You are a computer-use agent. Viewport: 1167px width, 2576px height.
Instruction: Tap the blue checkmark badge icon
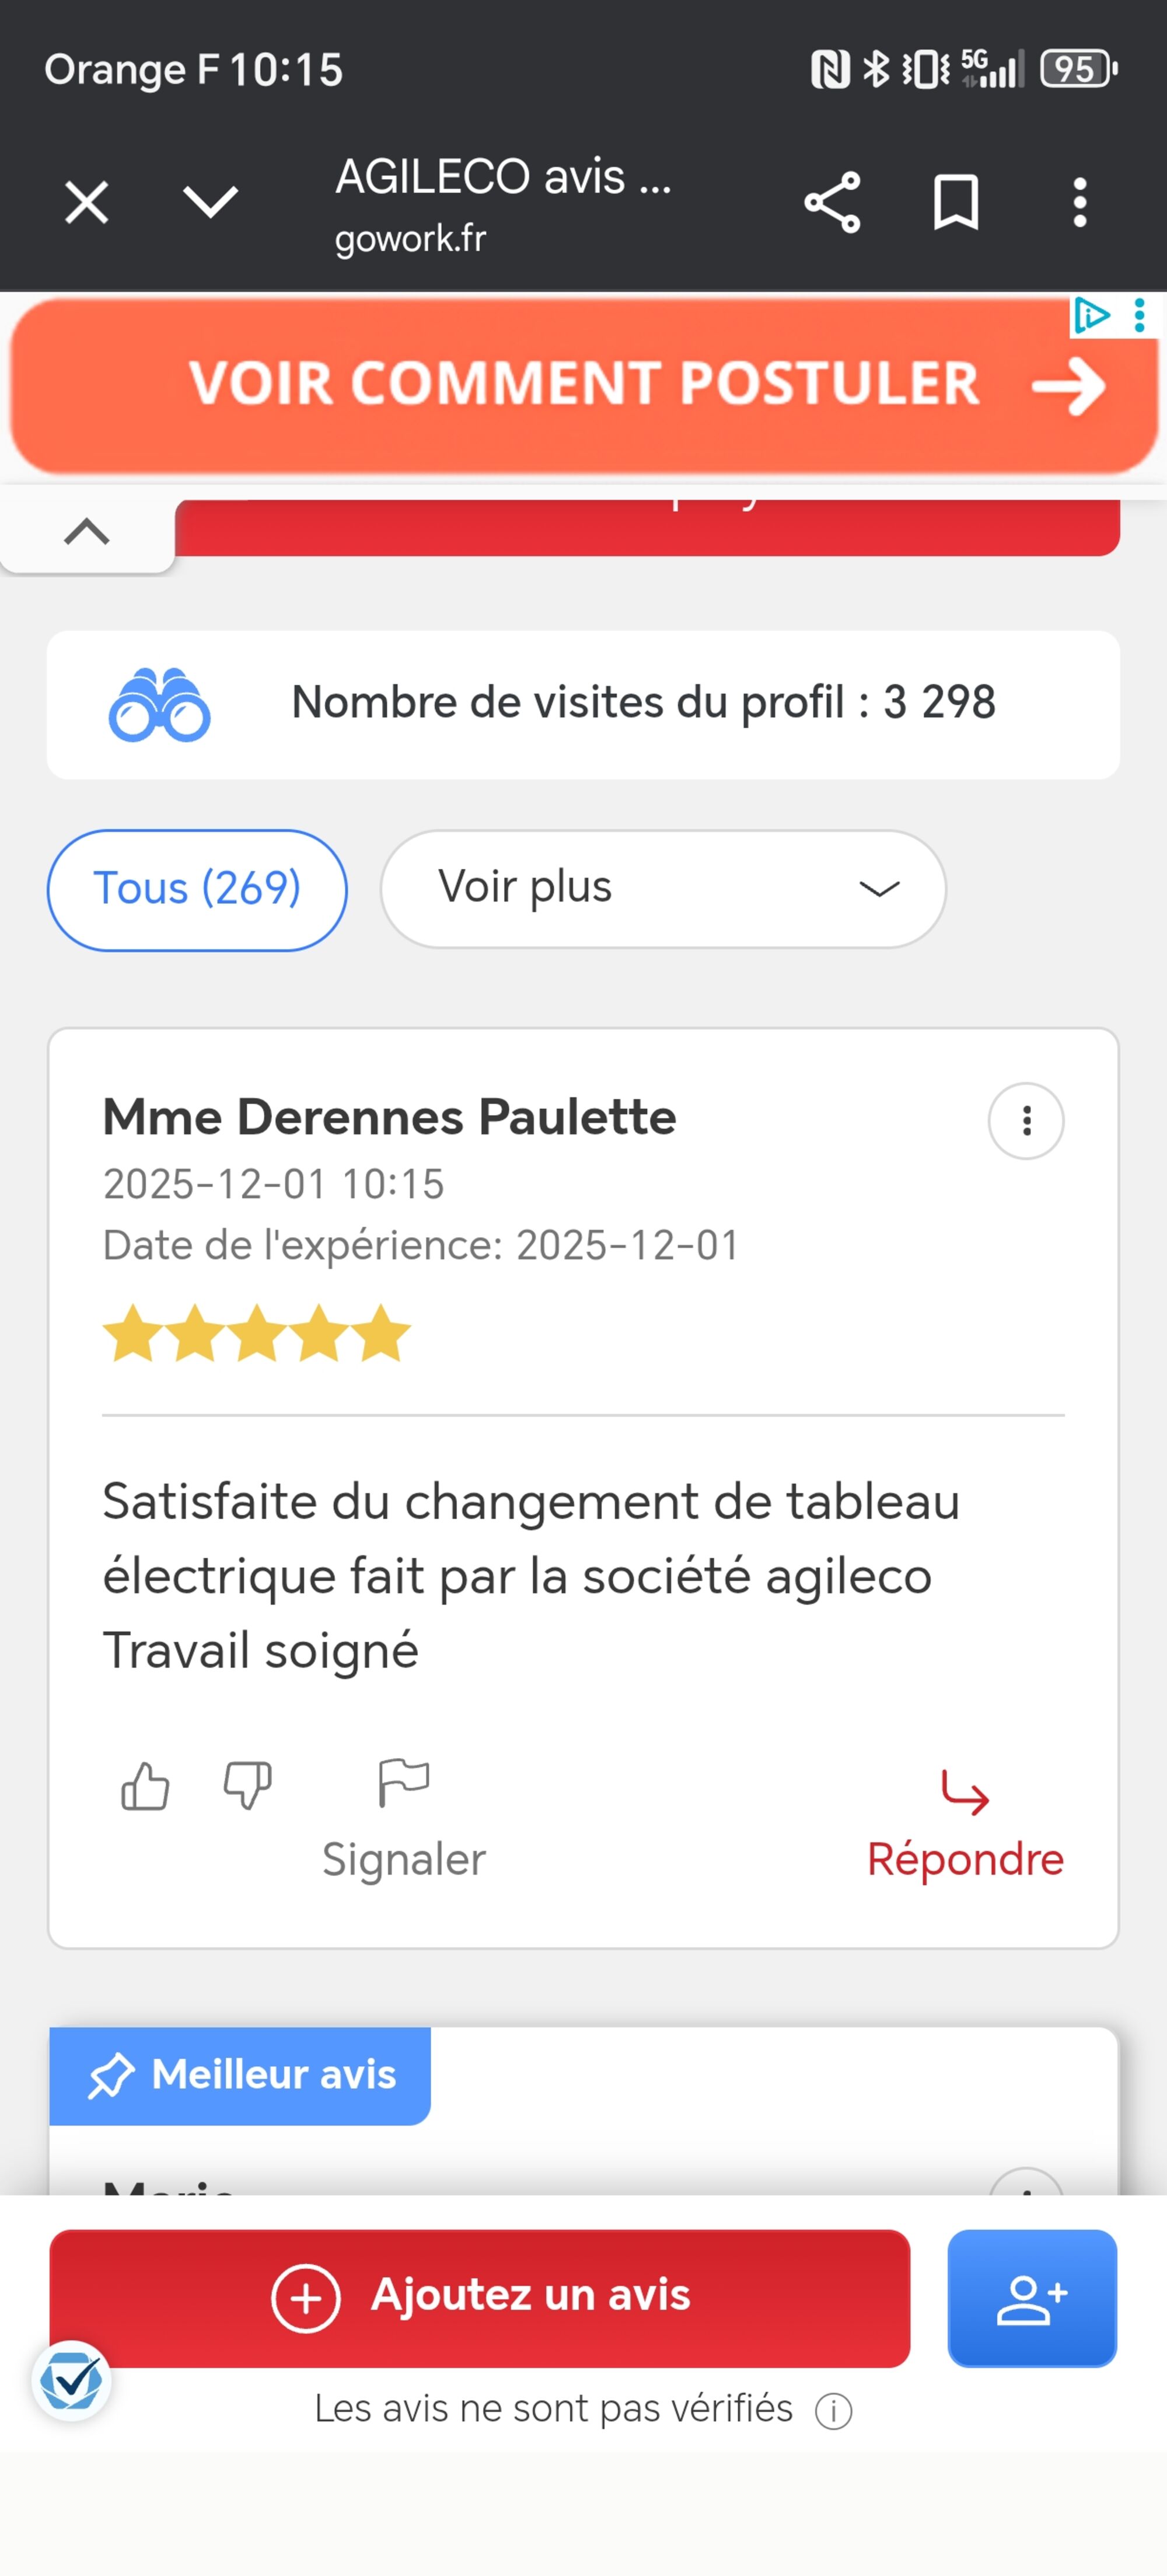(x=71, y=2381)
